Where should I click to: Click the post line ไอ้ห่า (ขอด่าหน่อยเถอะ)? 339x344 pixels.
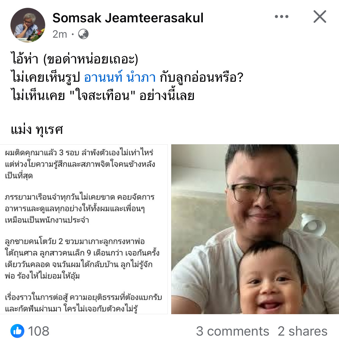tap(74, 59)
